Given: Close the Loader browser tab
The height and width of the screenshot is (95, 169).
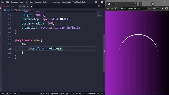Looking at the screenshot, I should [x=135, y=4].
